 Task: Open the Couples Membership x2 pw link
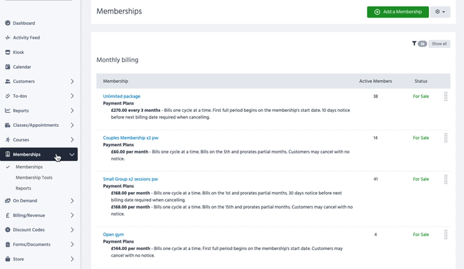coord(131,138)
